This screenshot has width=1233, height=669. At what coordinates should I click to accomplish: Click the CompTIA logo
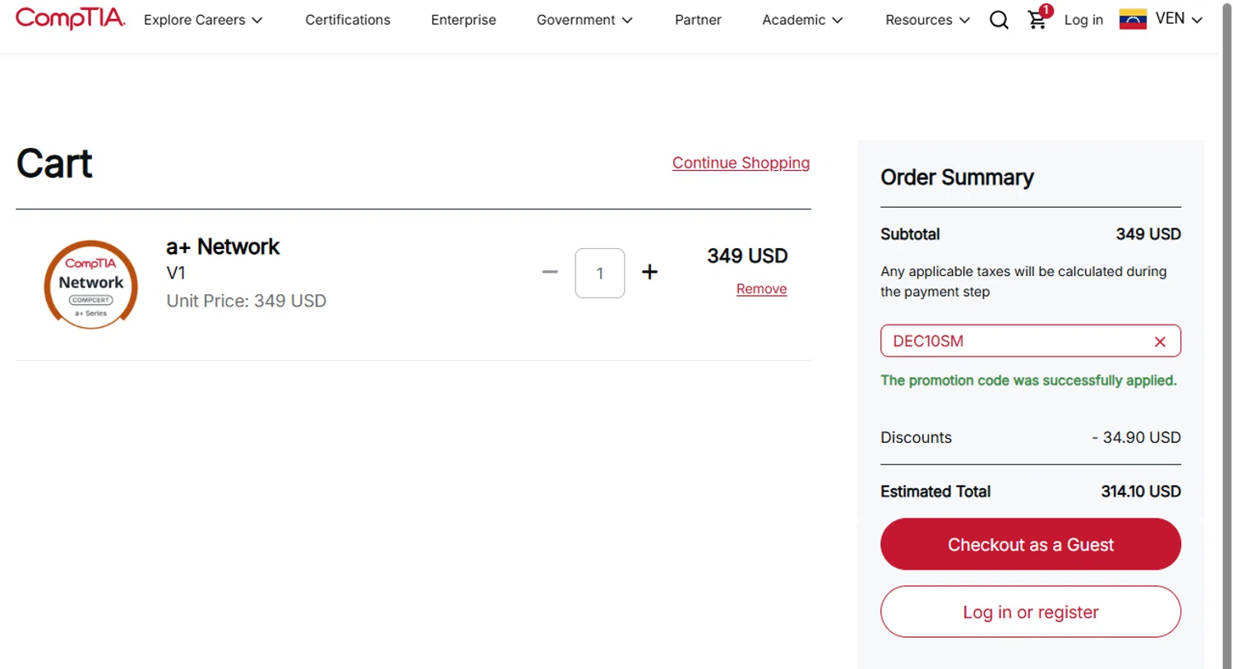click(x=71, y=18)
